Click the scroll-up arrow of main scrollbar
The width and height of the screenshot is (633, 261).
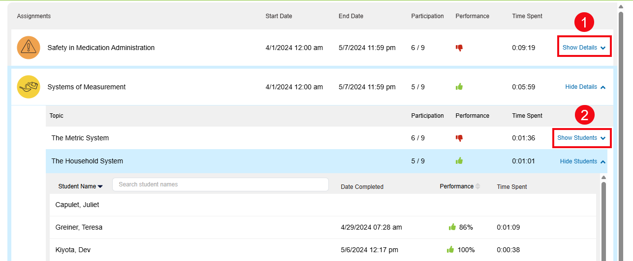[621, 6]
